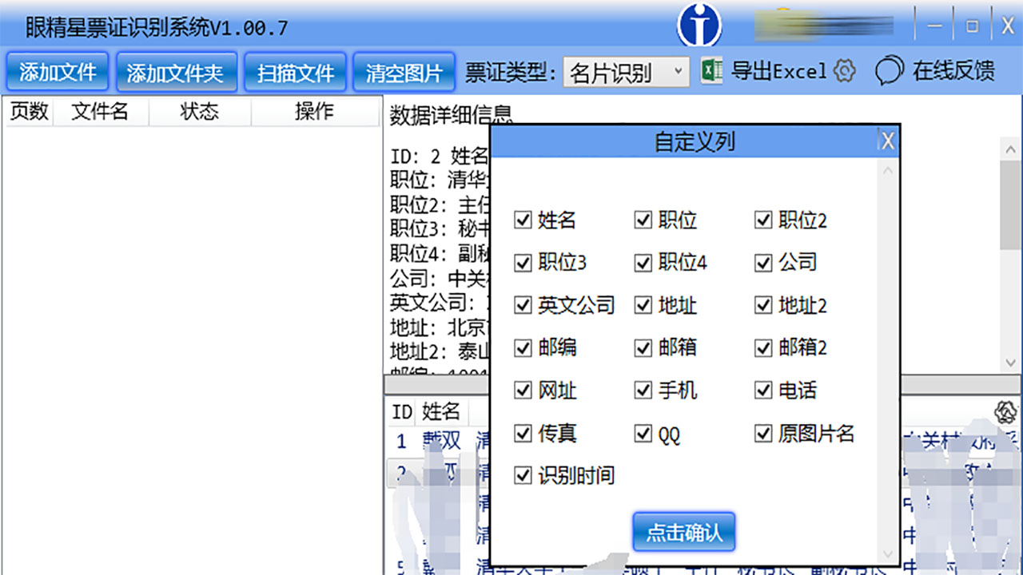
Task: Toggle the 电话 checkbox
Action: 763,391
